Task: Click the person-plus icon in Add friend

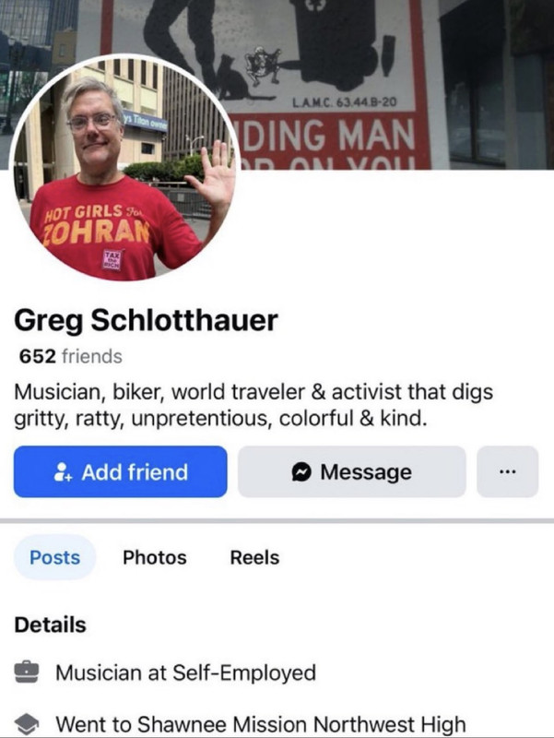Action: (x=63, y=472)
